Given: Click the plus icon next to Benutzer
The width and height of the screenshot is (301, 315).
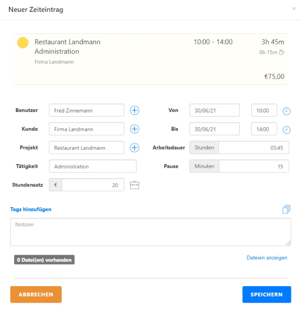Looking at the screenshot, I should pyautogui.click(x=134, y=110).
